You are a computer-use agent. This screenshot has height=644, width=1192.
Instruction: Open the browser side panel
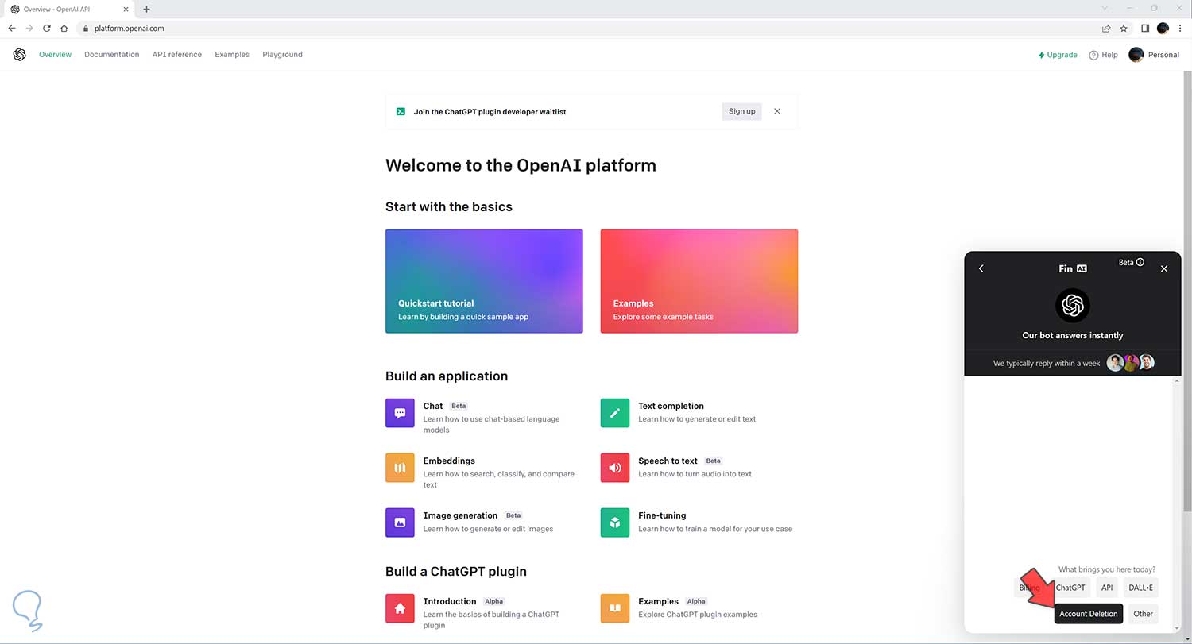[x=1145, y=28]
